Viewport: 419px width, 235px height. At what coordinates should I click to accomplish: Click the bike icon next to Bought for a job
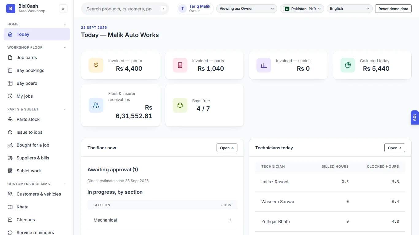coord(10,145)
